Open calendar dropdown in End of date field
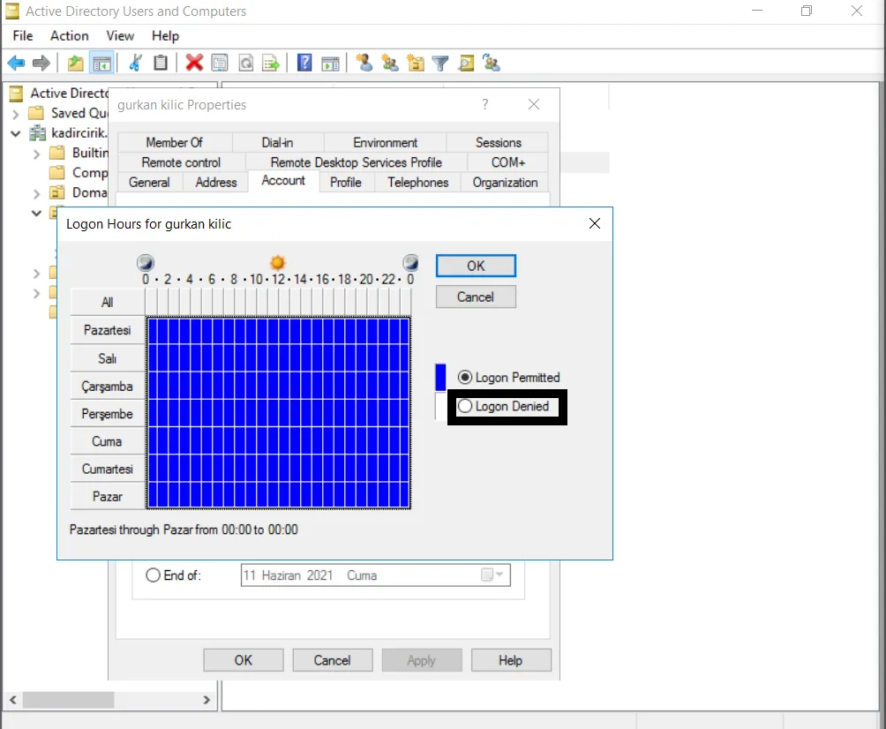Image resolution: width=886 pixels, height=729 pixels. point(492,575)
